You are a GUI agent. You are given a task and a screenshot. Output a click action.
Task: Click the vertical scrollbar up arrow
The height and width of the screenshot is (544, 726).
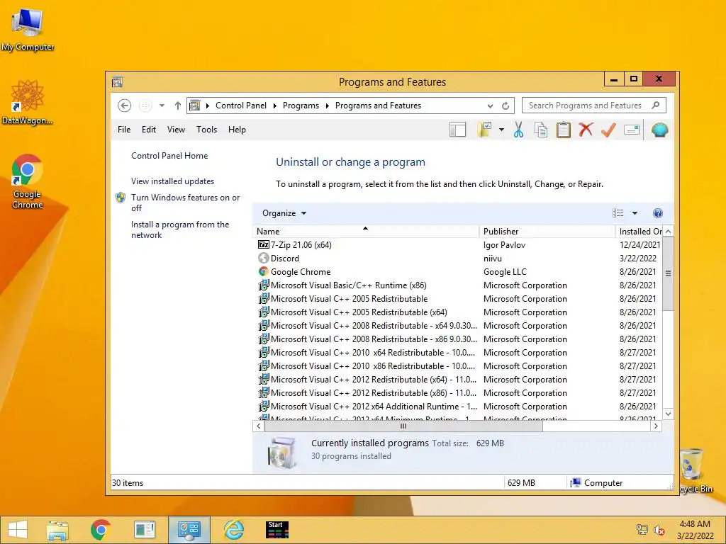[x=668, y=231]
